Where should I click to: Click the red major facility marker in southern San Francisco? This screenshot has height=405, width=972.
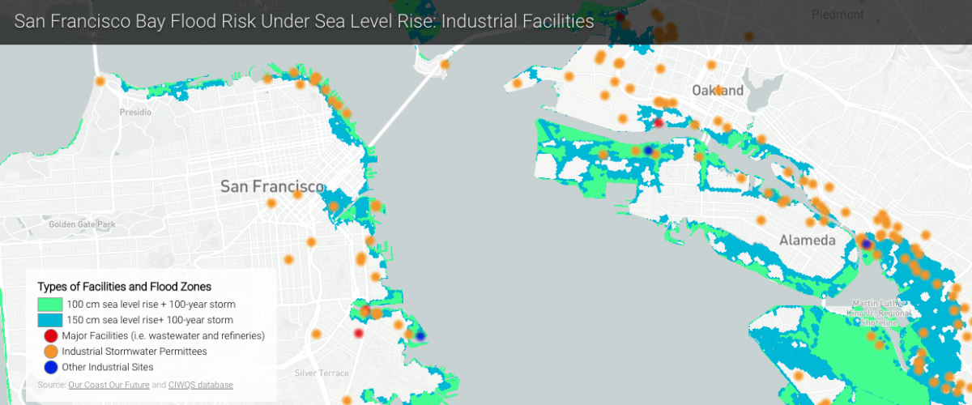[x=359, y=333]
